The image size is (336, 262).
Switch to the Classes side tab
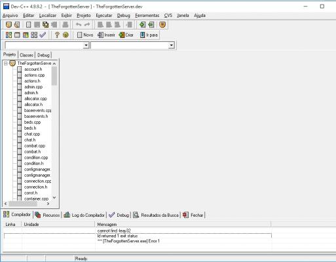pyautogui.click(x=26, y=55)
